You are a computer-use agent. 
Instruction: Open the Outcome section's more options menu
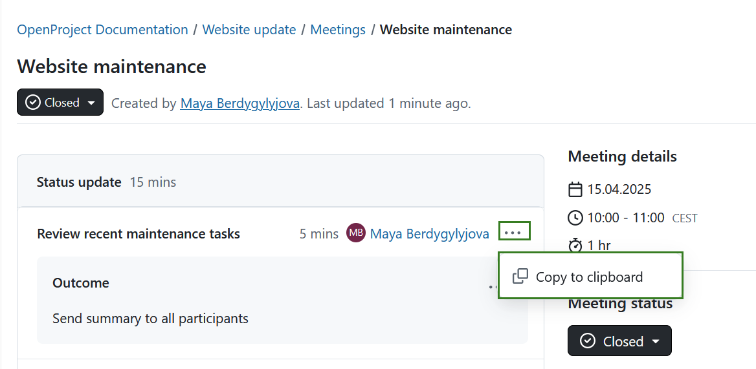click(493, 286)
